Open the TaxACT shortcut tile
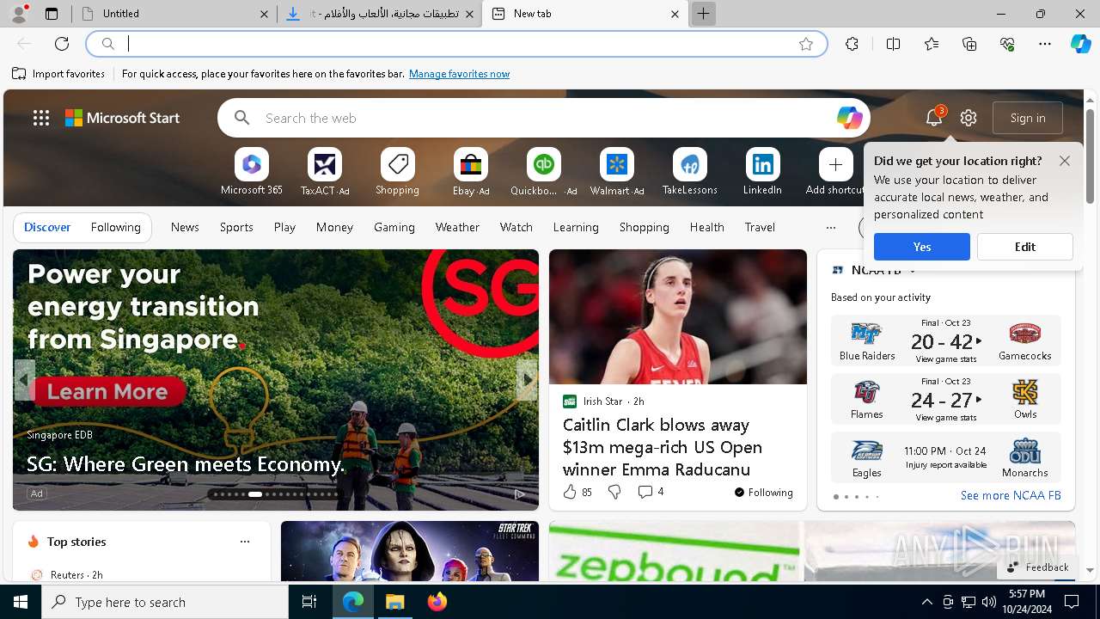The height and width of the screenshot is (619, 1100). [x=324, y=171]
